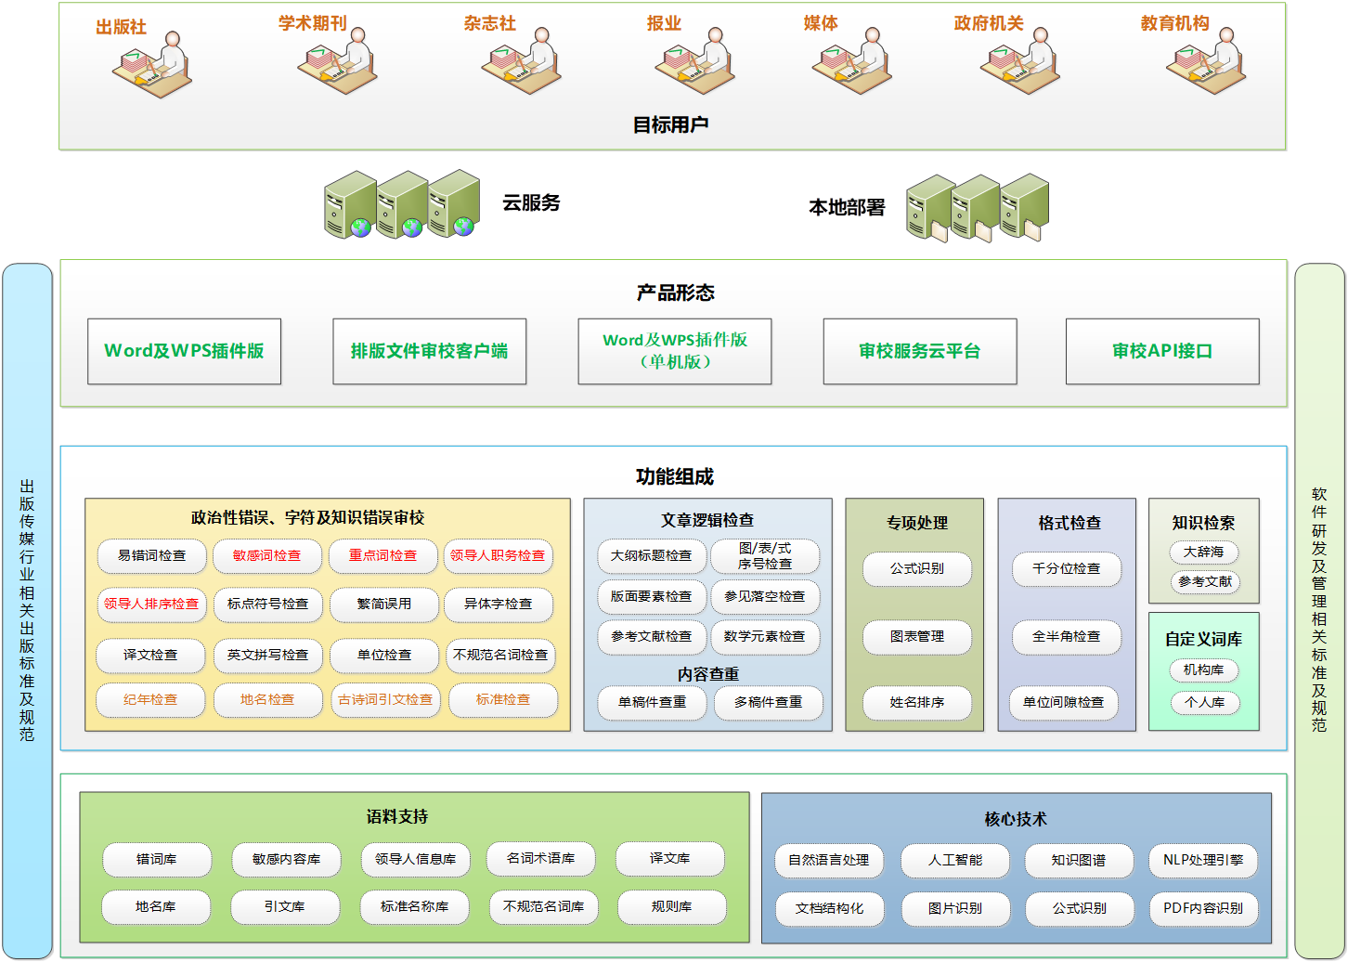Click 知识图谱 in 核心技术 panel

[1079, 860]
